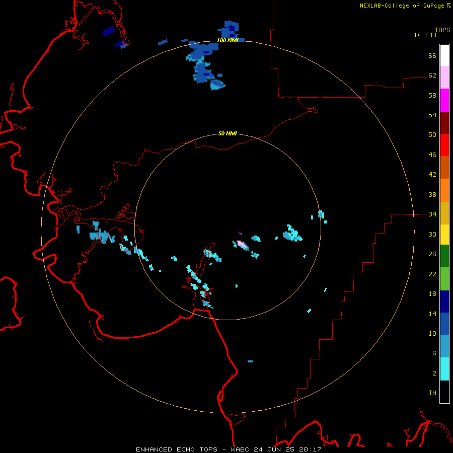Image resolution: width=453 pixels, height=453 pixels.
Task: Click the white swatch in the legend
Action: (x=444, y=55)
